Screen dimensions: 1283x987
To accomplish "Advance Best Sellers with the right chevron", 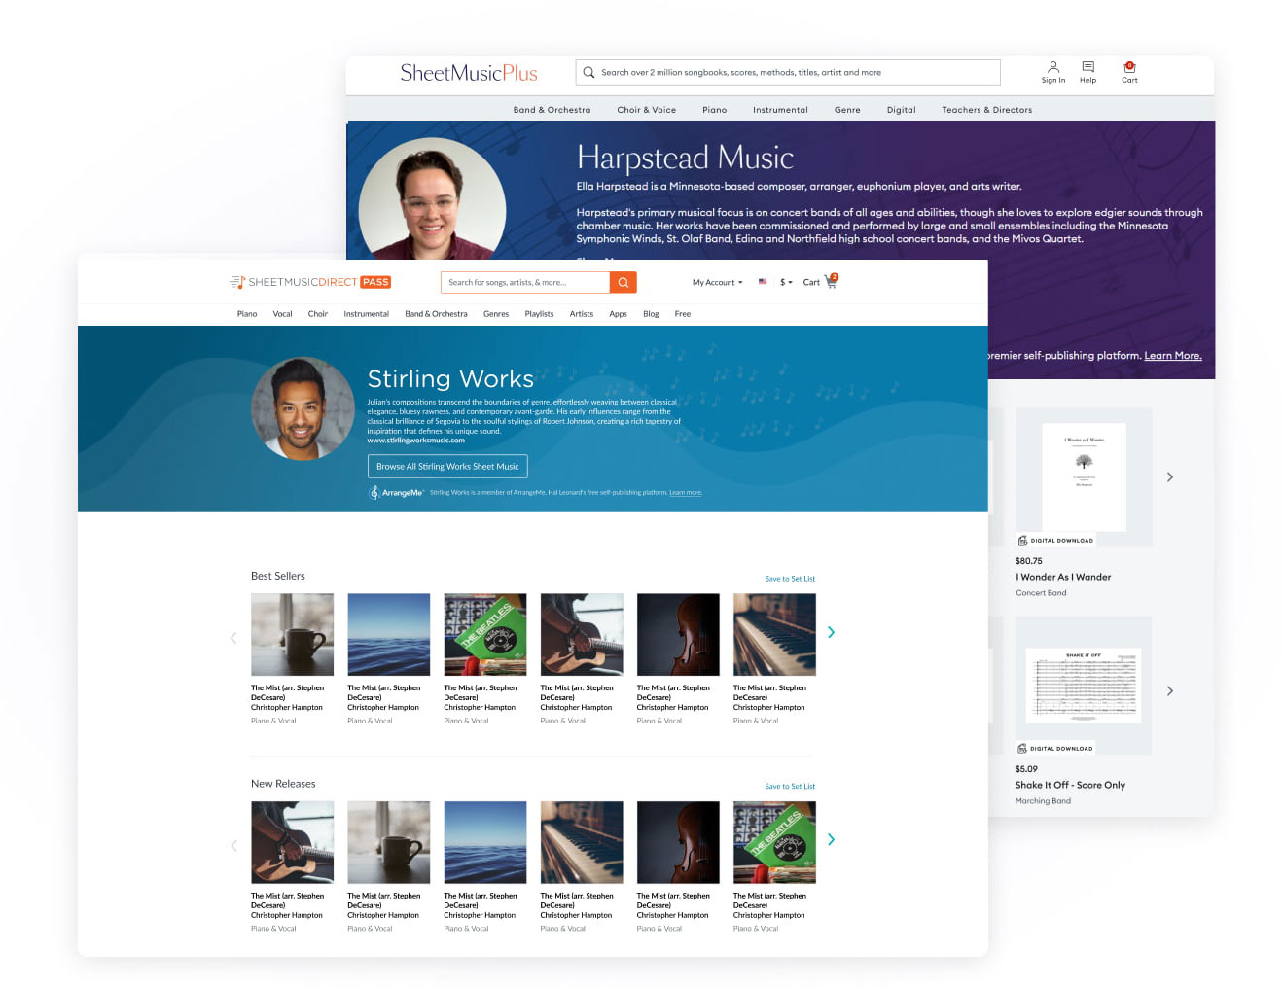I will pyautogui.click(x=831, y=632).
